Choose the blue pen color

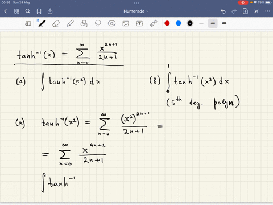pos(179,23)
